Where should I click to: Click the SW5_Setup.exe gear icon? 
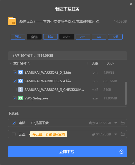tap(21, 98)
